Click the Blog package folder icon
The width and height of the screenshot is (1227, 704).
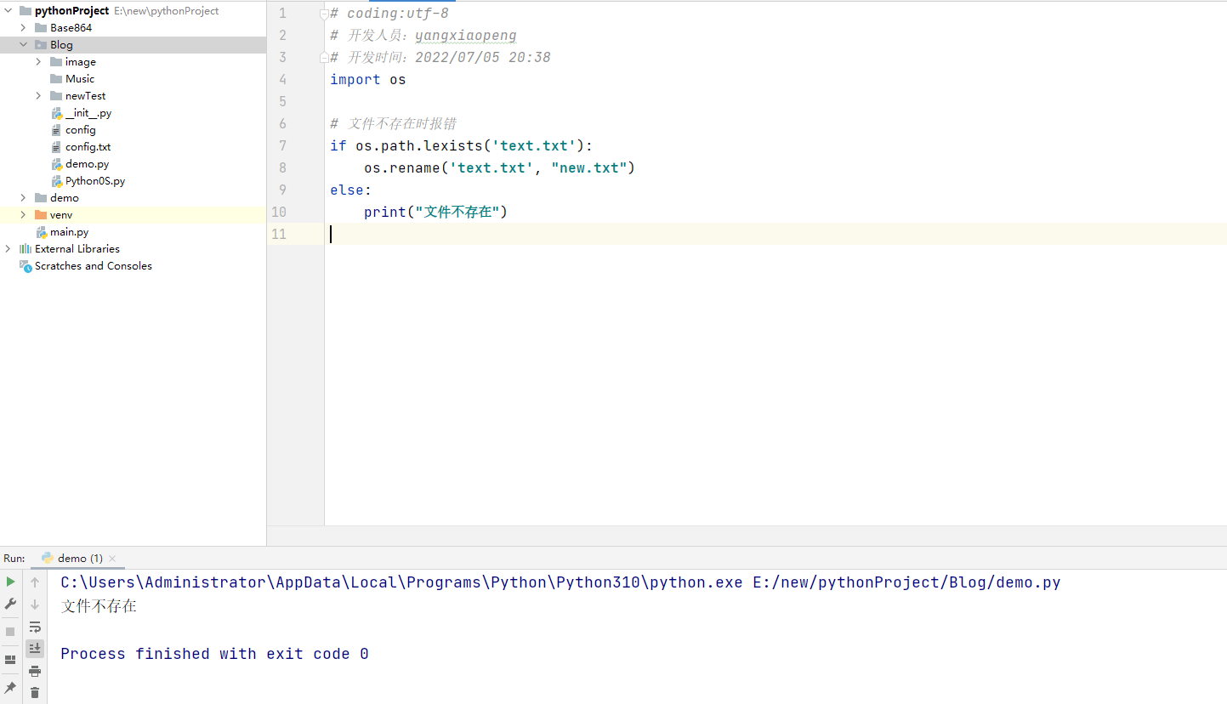(x=41, y=45)
